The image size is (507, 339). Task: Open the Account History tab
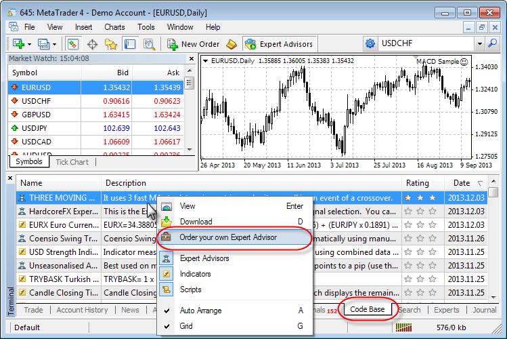click(82, 310)
